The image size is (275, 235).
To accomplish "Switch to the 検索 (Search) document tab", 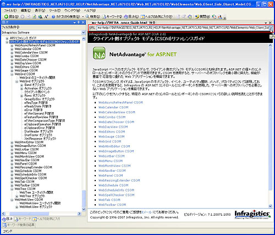I will [x=152, y=23].
